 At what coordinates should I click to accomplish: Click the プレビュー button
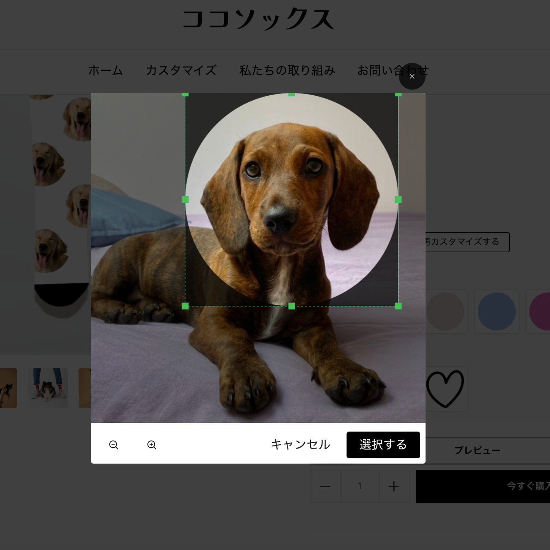(x=477, y=450)
